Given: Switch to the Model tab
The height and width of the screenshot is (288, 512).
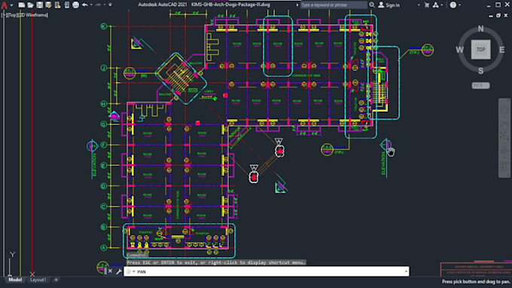Looking at the screenshot, I should pyautogui.click(x=15, y=280).
